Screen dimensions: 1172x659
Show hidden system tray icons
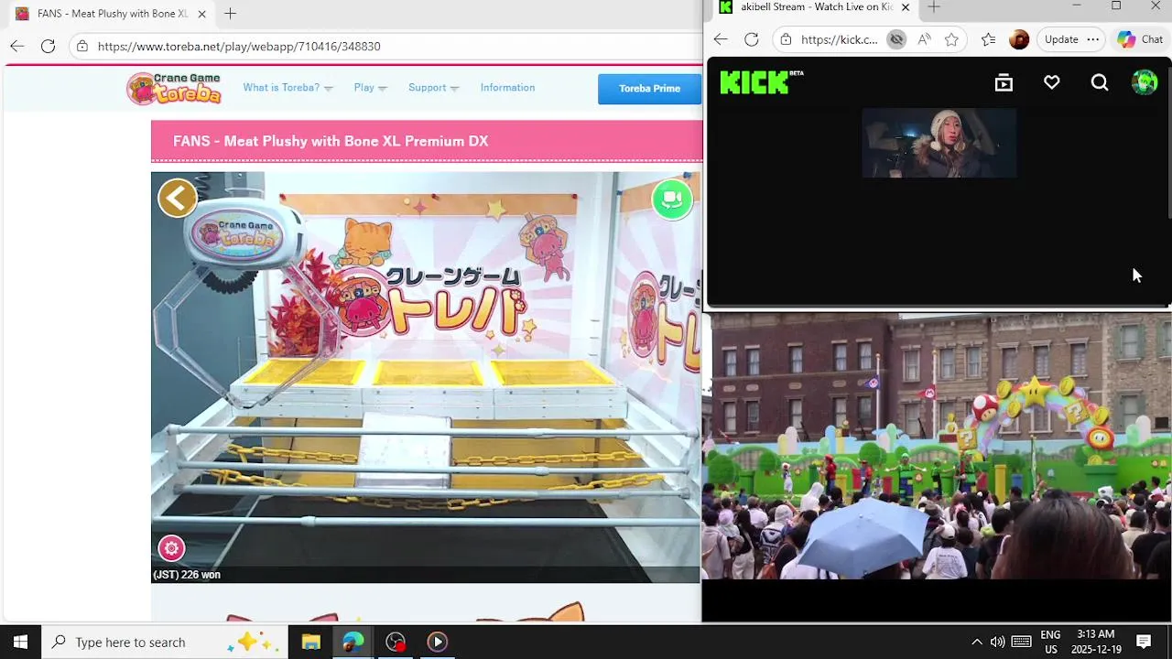coord(976,642)
